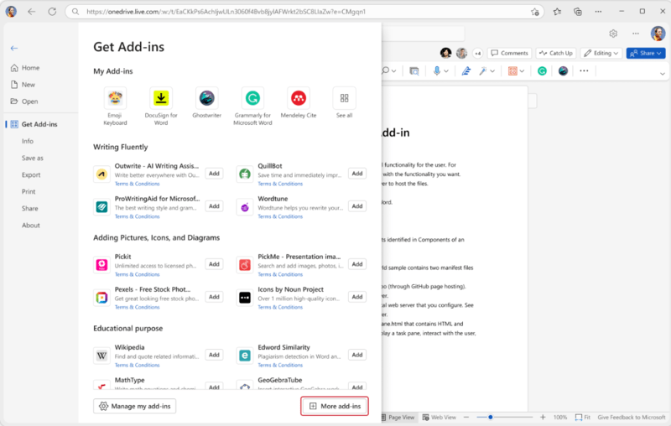Click the Ghostwriter icon in the ribbon
This screenshot has width=671, height=426.
(563, 71)
